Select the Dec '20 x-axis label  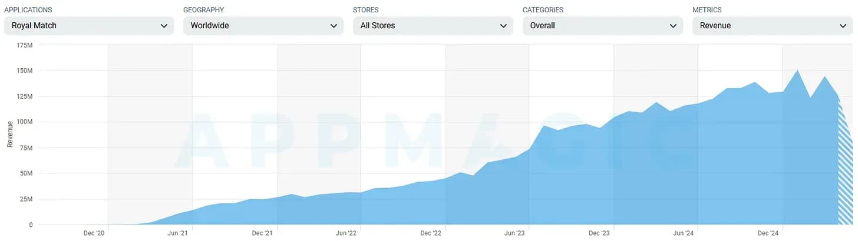click(x=94, y=233)
